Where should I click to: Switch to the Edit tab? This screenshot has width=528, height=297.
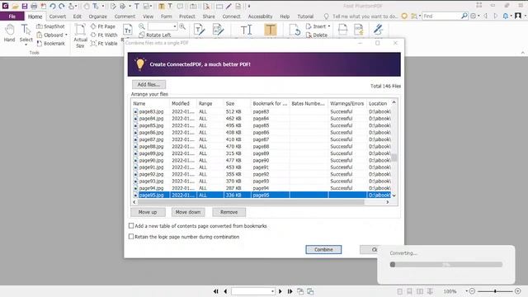pos(78,16)
